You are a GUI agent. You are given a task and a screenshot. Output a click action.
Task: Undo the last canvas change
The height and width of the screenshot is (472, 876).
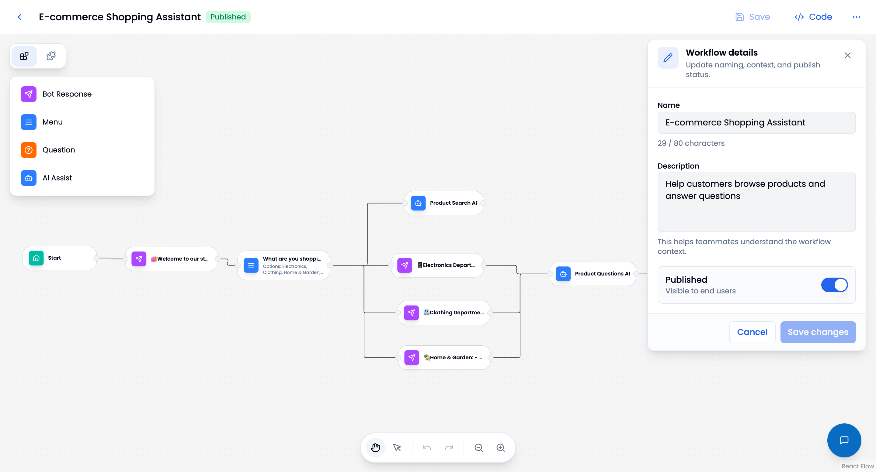[426, 448]
